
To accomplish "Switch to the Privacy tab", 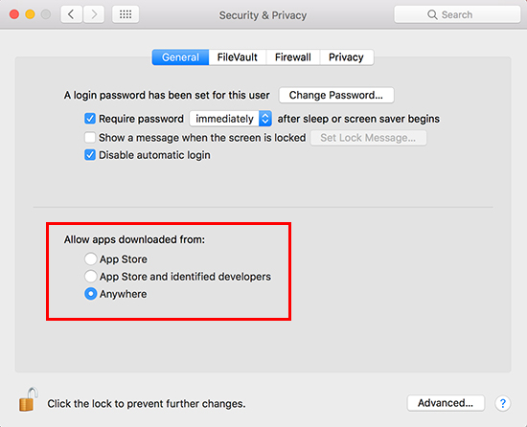I will [346, 57].
